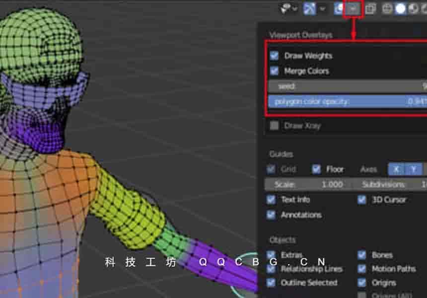427x298 pixels.
Task: Click the grid Scale value field
Action: click(x=310, y=184)
